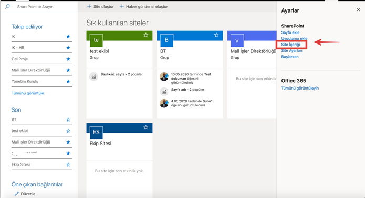Toggle the star next to IK - HR
The height and width of the screenshot is (198, 365).
pos(68,48)
